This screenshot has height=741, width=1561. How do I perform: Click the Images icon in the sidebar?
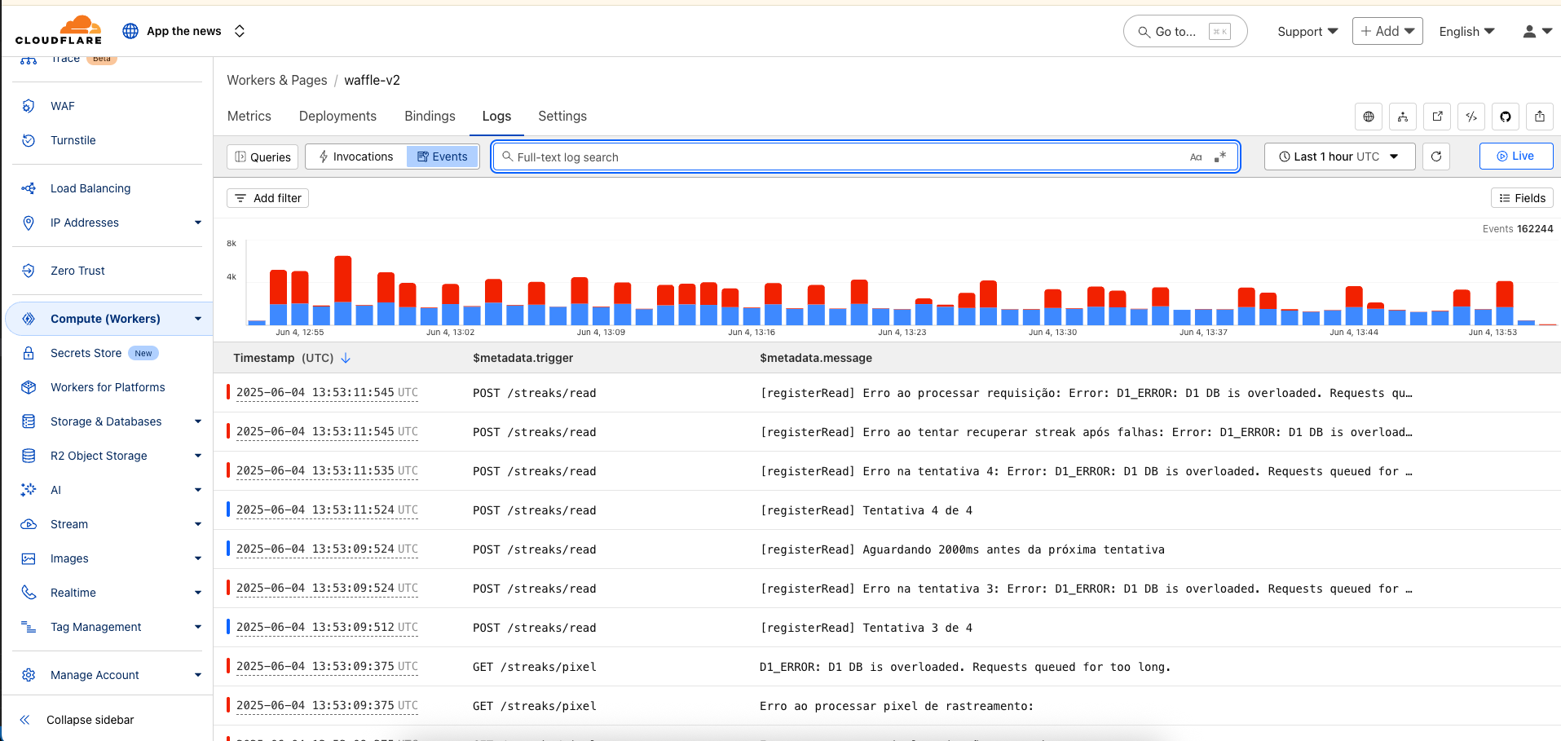pyautogui.click(x=29, y=558)
